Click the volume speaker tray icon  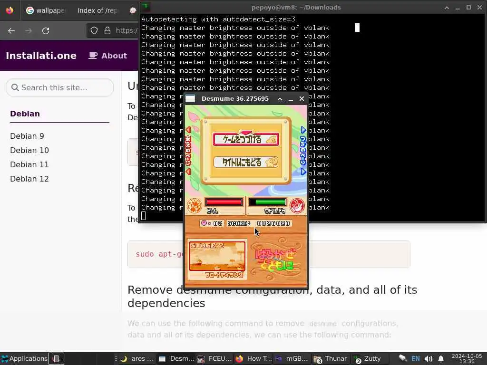[429, 358]
